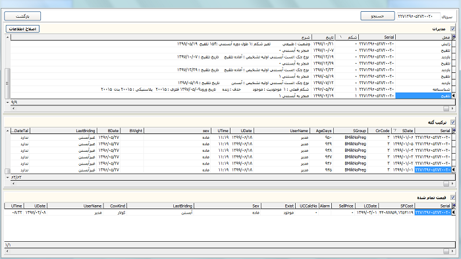Open the 9/9 record counter dropdown arrow
Screen dimensions: 461x259
pos(8,103)
